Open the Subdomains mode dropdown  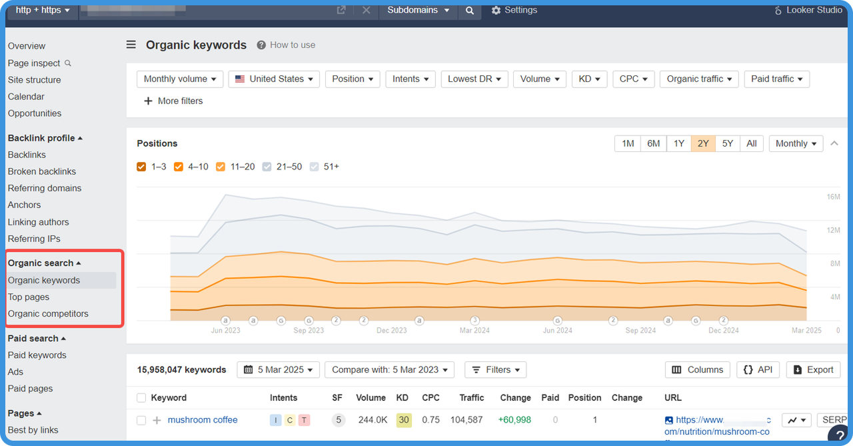419,10
